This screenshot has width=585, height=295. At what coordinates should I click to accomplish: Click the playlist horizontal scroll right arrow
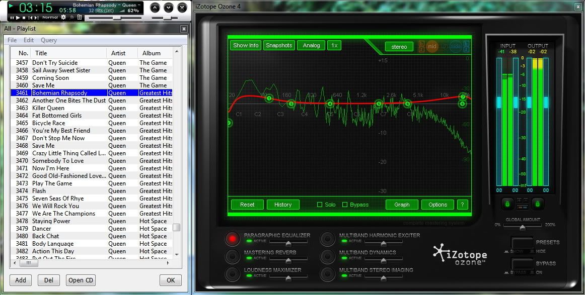tap(168, 263)
